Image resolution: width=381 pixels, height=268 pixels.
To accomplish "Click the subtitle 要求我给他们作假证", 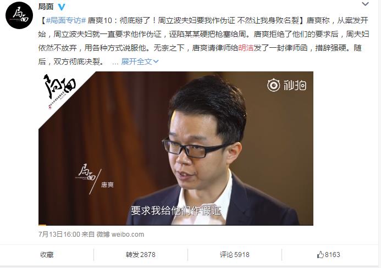I will point(176,210).
